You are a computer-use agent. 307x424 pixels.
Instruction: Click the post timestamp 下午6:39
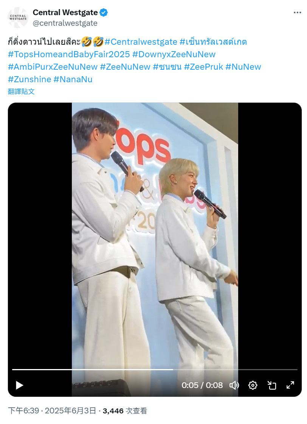(x=23, y=411)
